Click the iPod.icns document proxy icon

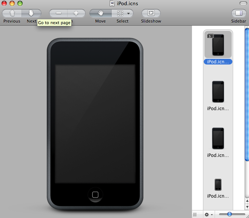coord(112,3)
